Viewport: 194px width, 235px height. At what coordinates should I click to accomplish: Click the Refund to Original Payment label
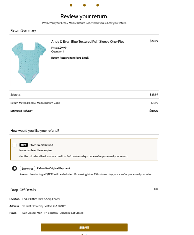coord(53,168)
